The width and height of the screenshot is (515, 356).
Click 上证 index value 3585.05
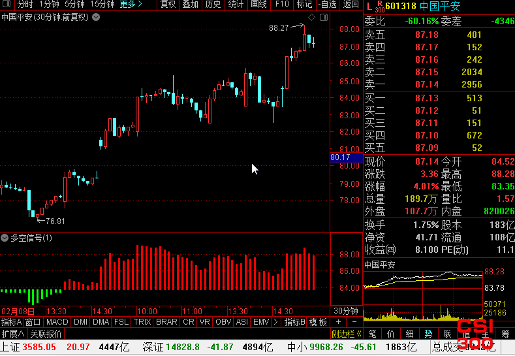click(39, 347)
